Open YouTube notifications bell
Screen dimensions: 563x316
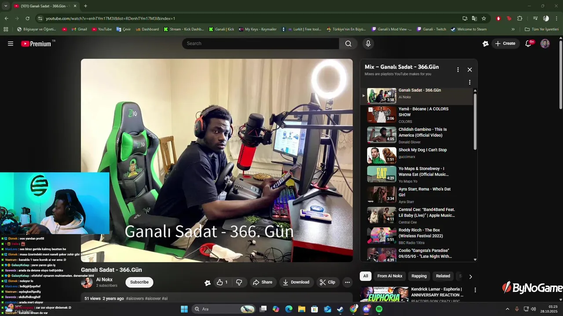coord(529,43)
